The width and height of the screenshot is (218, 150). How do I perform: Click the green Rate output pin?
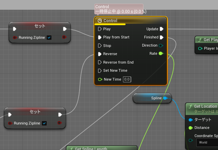coord(161,53)
